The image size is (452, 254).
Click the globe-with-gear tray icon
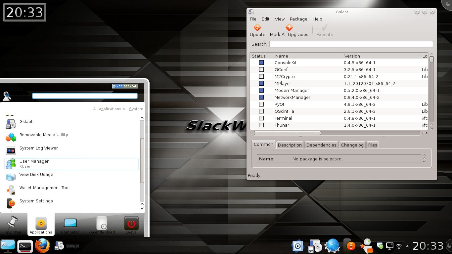pyautogui.click(x=332, y=246)
